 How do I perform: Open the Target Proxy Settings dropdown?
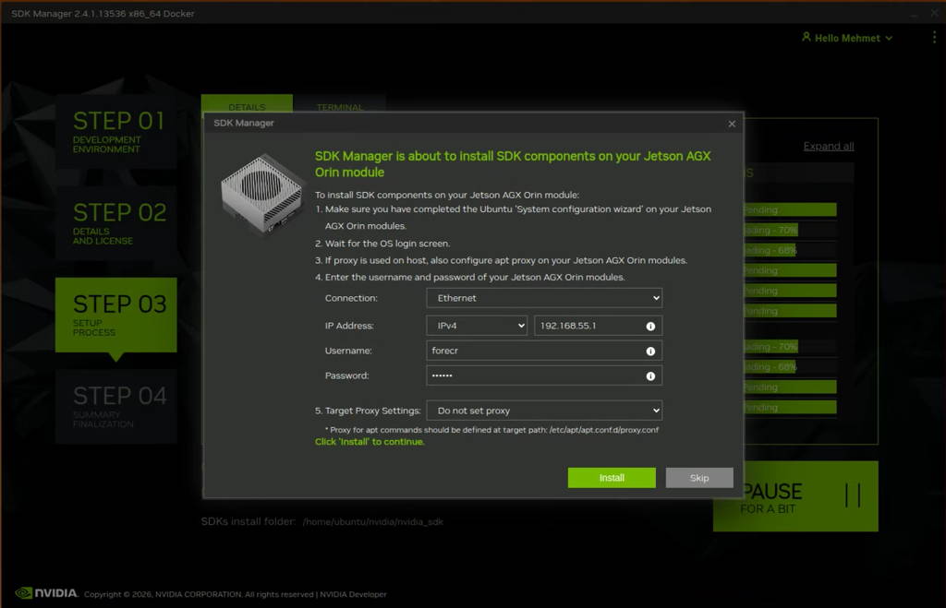pos(544,411)
